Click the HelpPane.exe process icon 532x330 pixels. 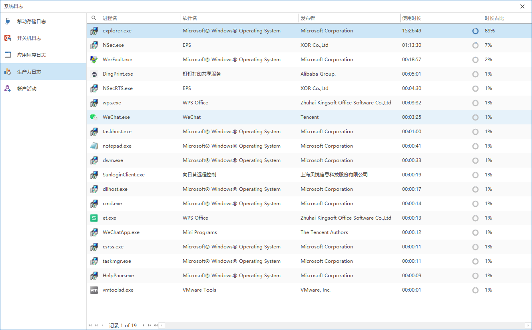point(94,276)
